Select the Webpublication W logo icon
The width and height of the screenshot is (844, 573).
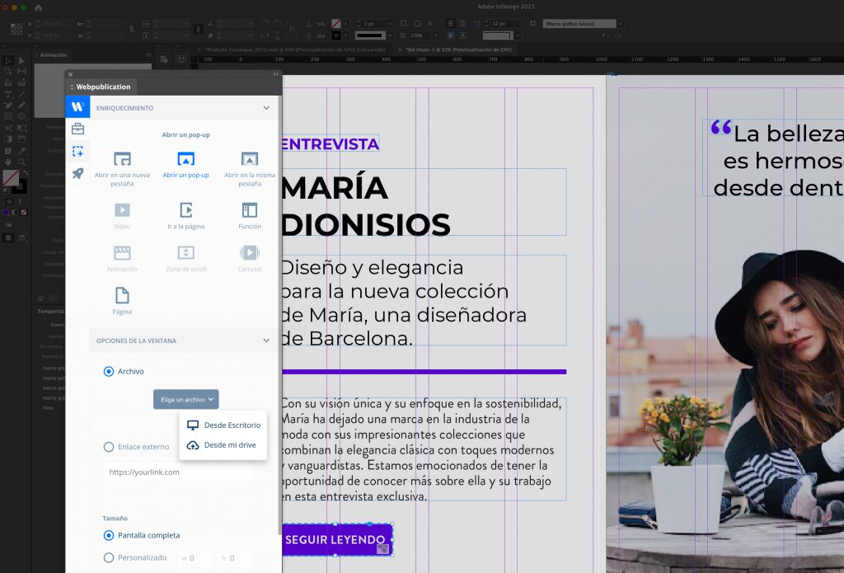click(77, 106)
